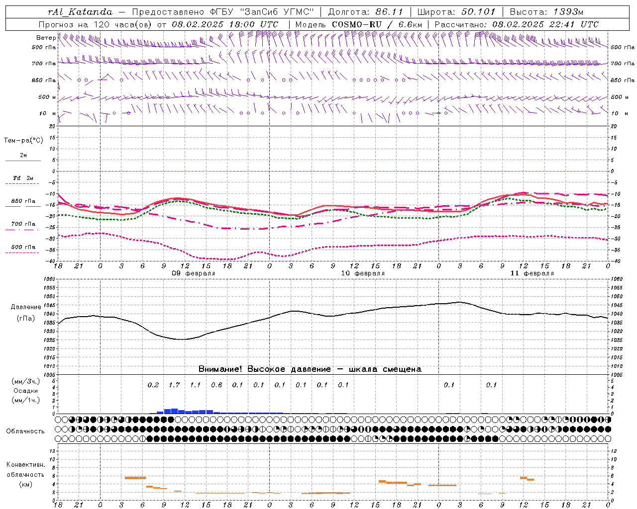
Task: Click the Давление pressure chart label
Action: [26, 307]
